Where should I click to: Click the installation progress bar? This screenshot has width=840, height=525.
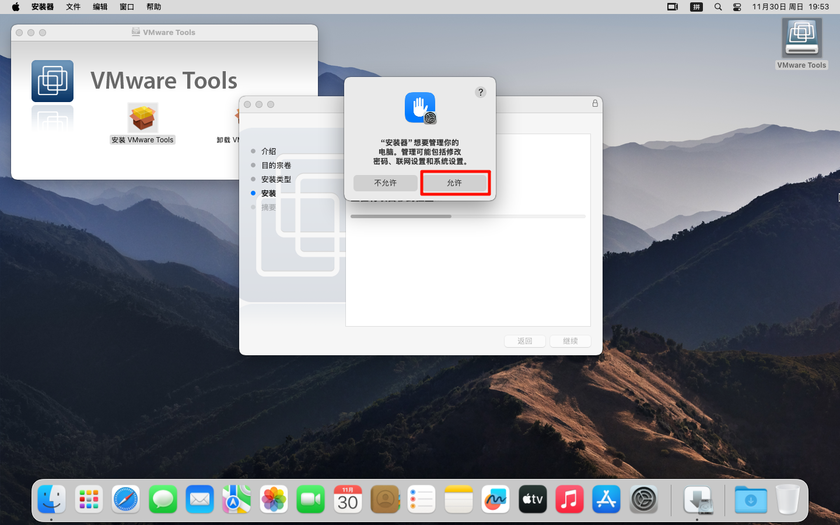(x=468, y=216)
